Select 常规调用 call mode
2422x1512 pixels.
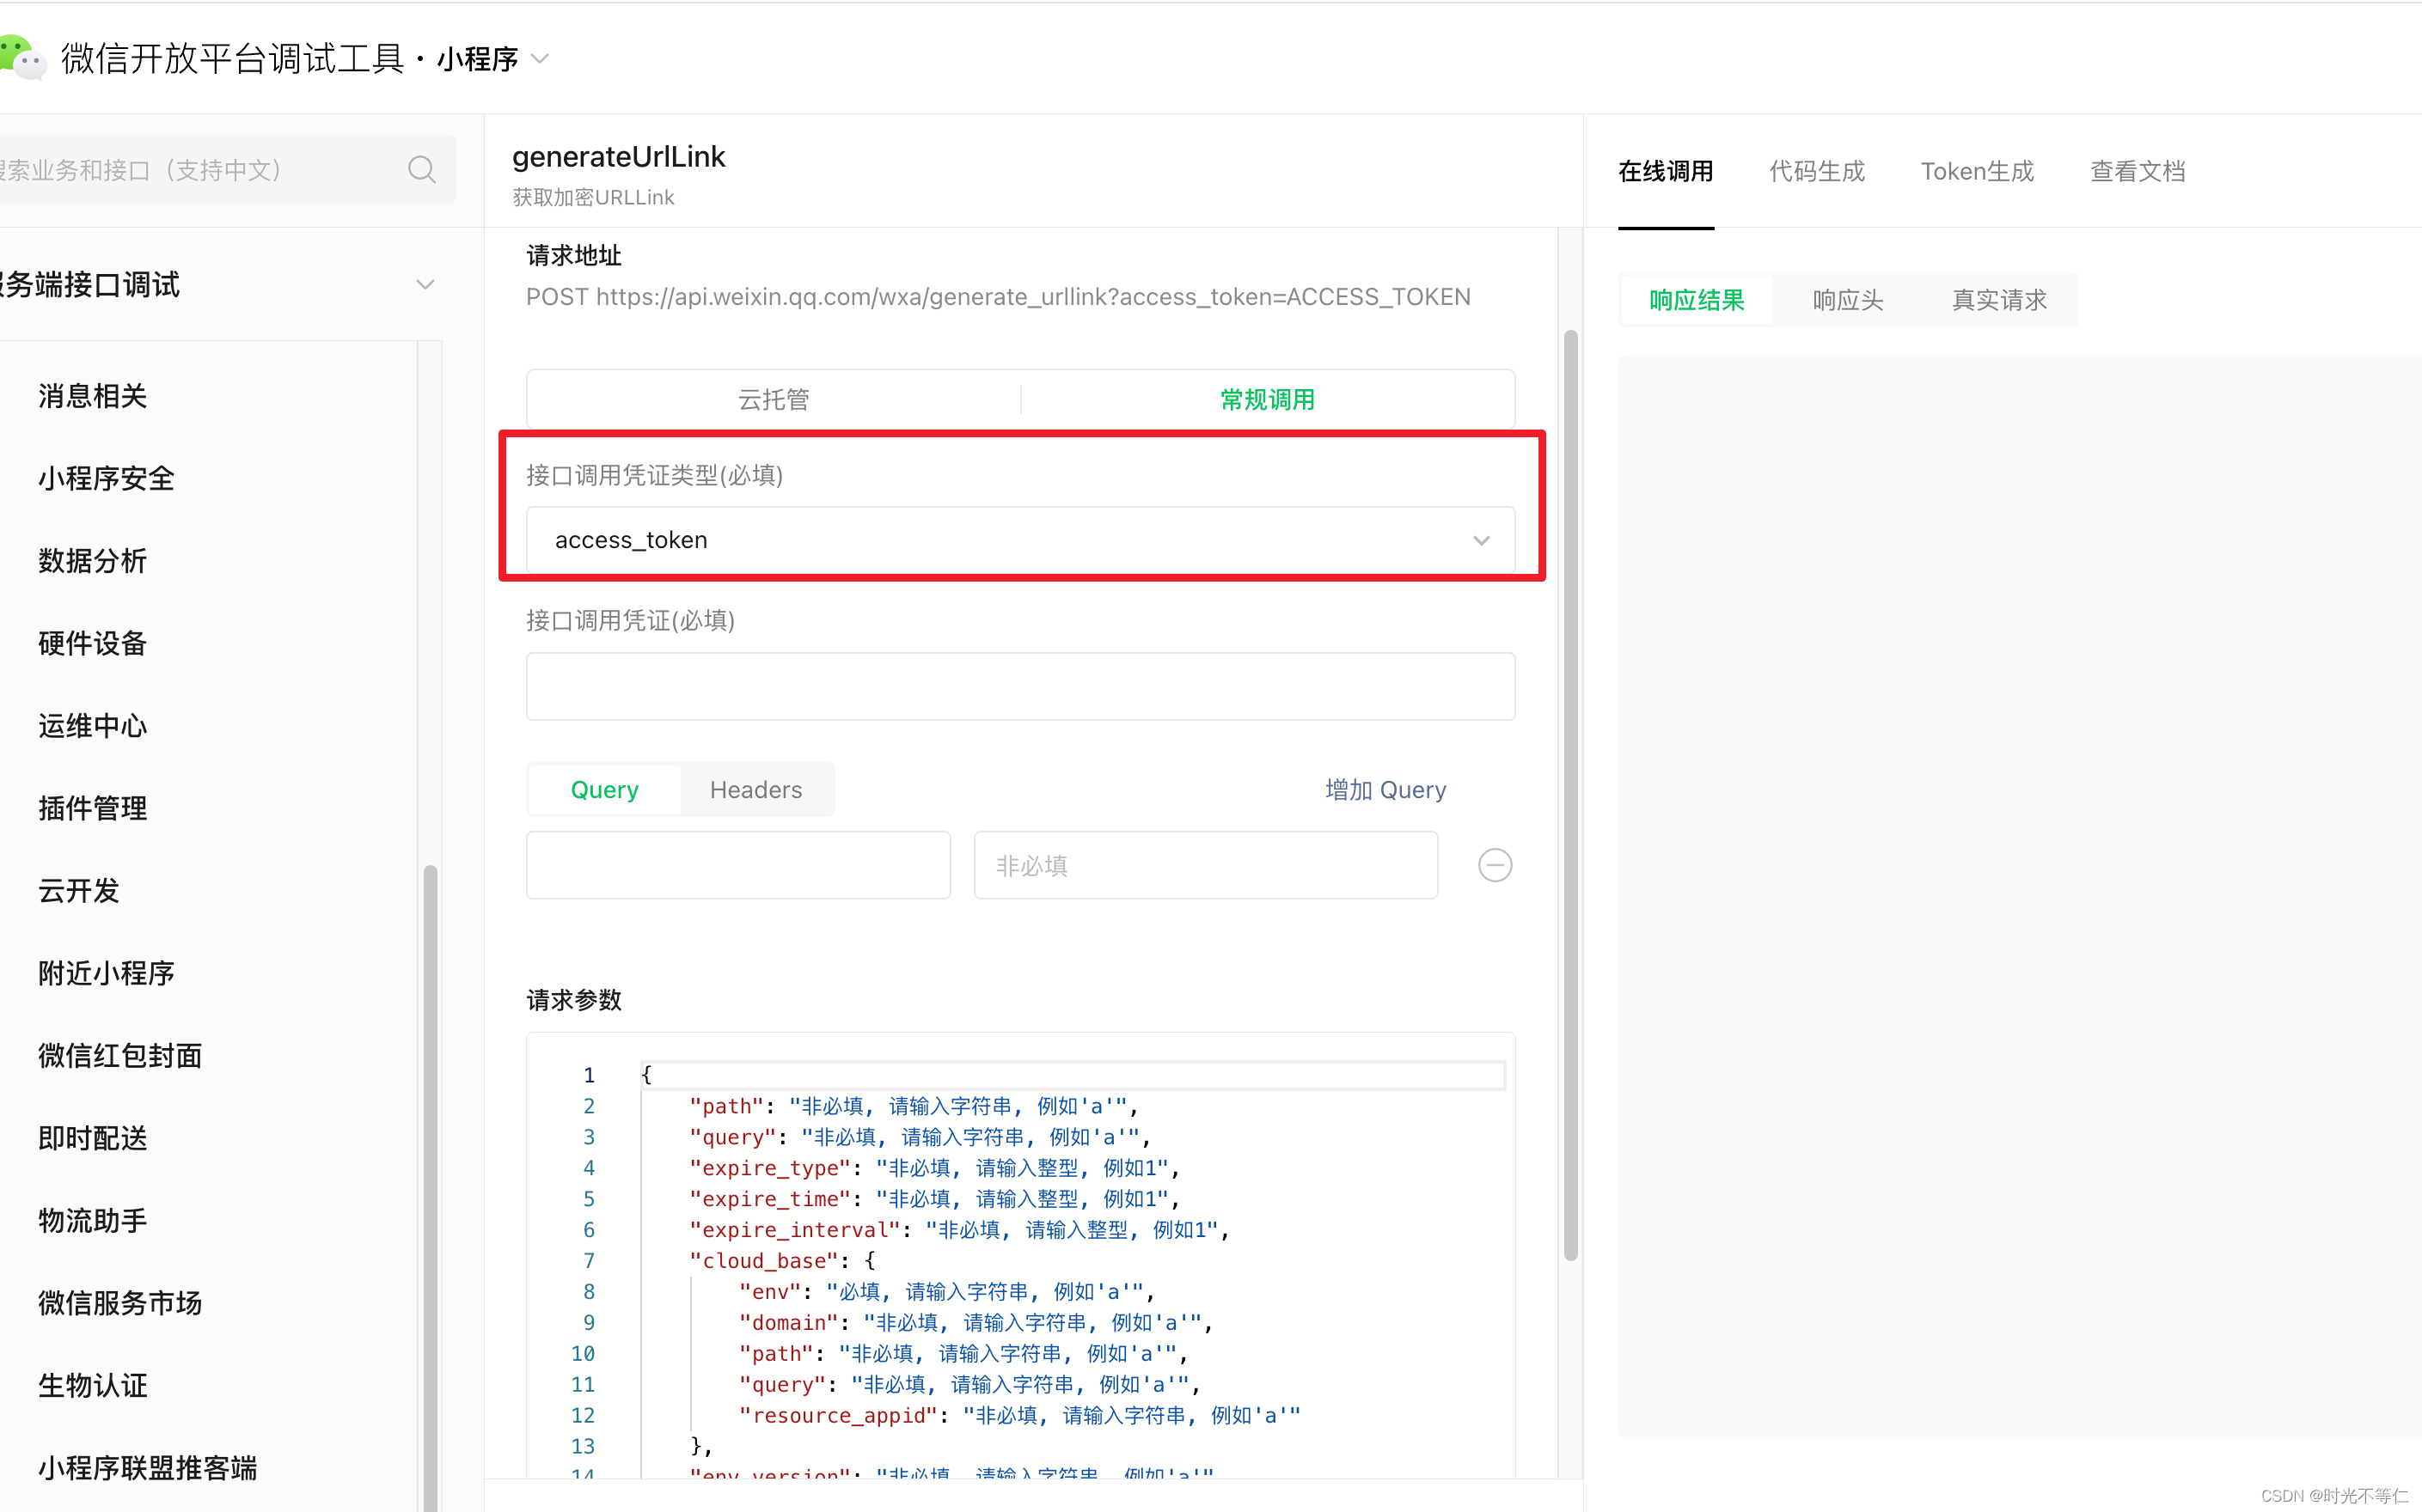[x=1267, y=400]
